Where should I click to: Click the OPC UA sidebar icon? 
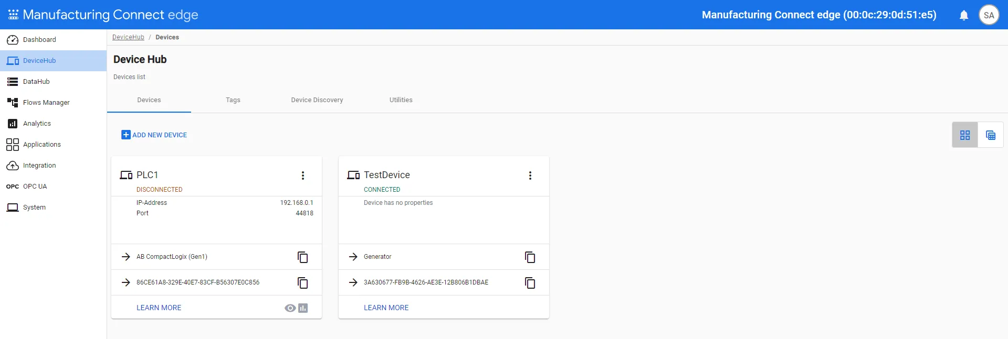[13, 187]
